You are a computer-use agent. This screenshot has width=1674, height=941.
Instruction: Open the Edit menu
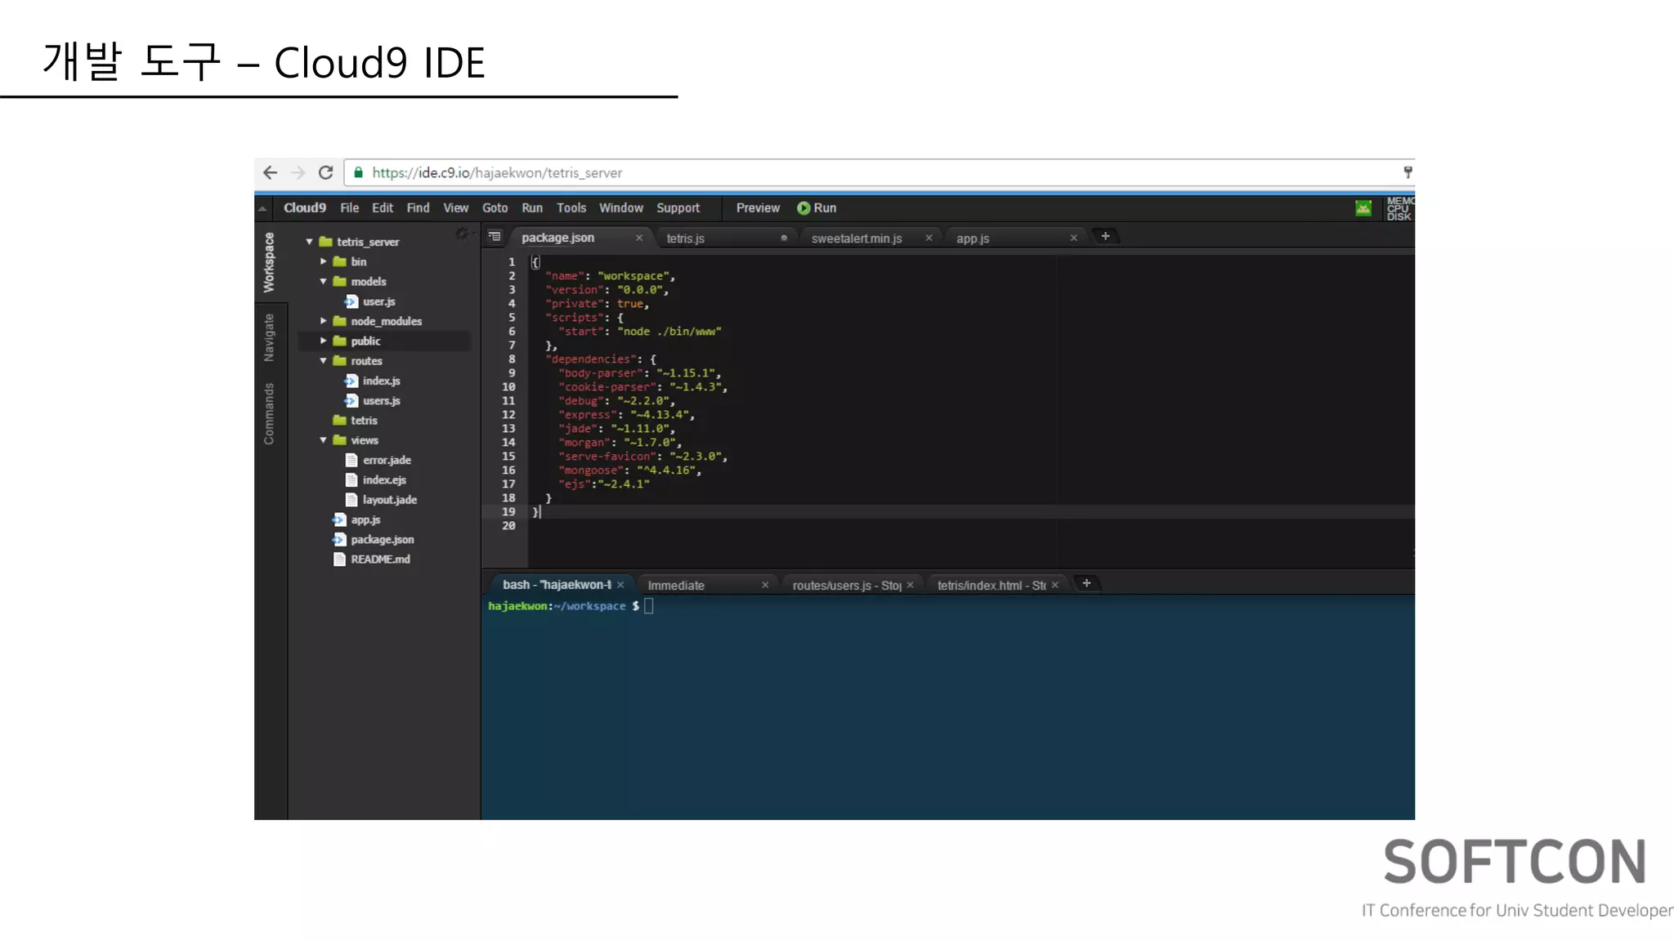point(383,208)
